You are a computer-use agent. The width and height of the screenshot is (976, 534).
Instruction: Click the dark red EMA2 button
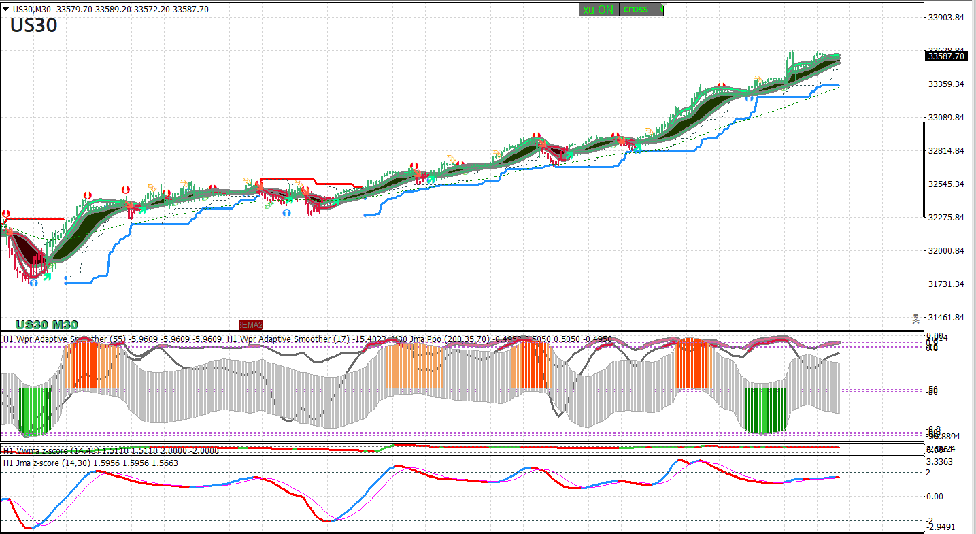click(x=250, y=325)
